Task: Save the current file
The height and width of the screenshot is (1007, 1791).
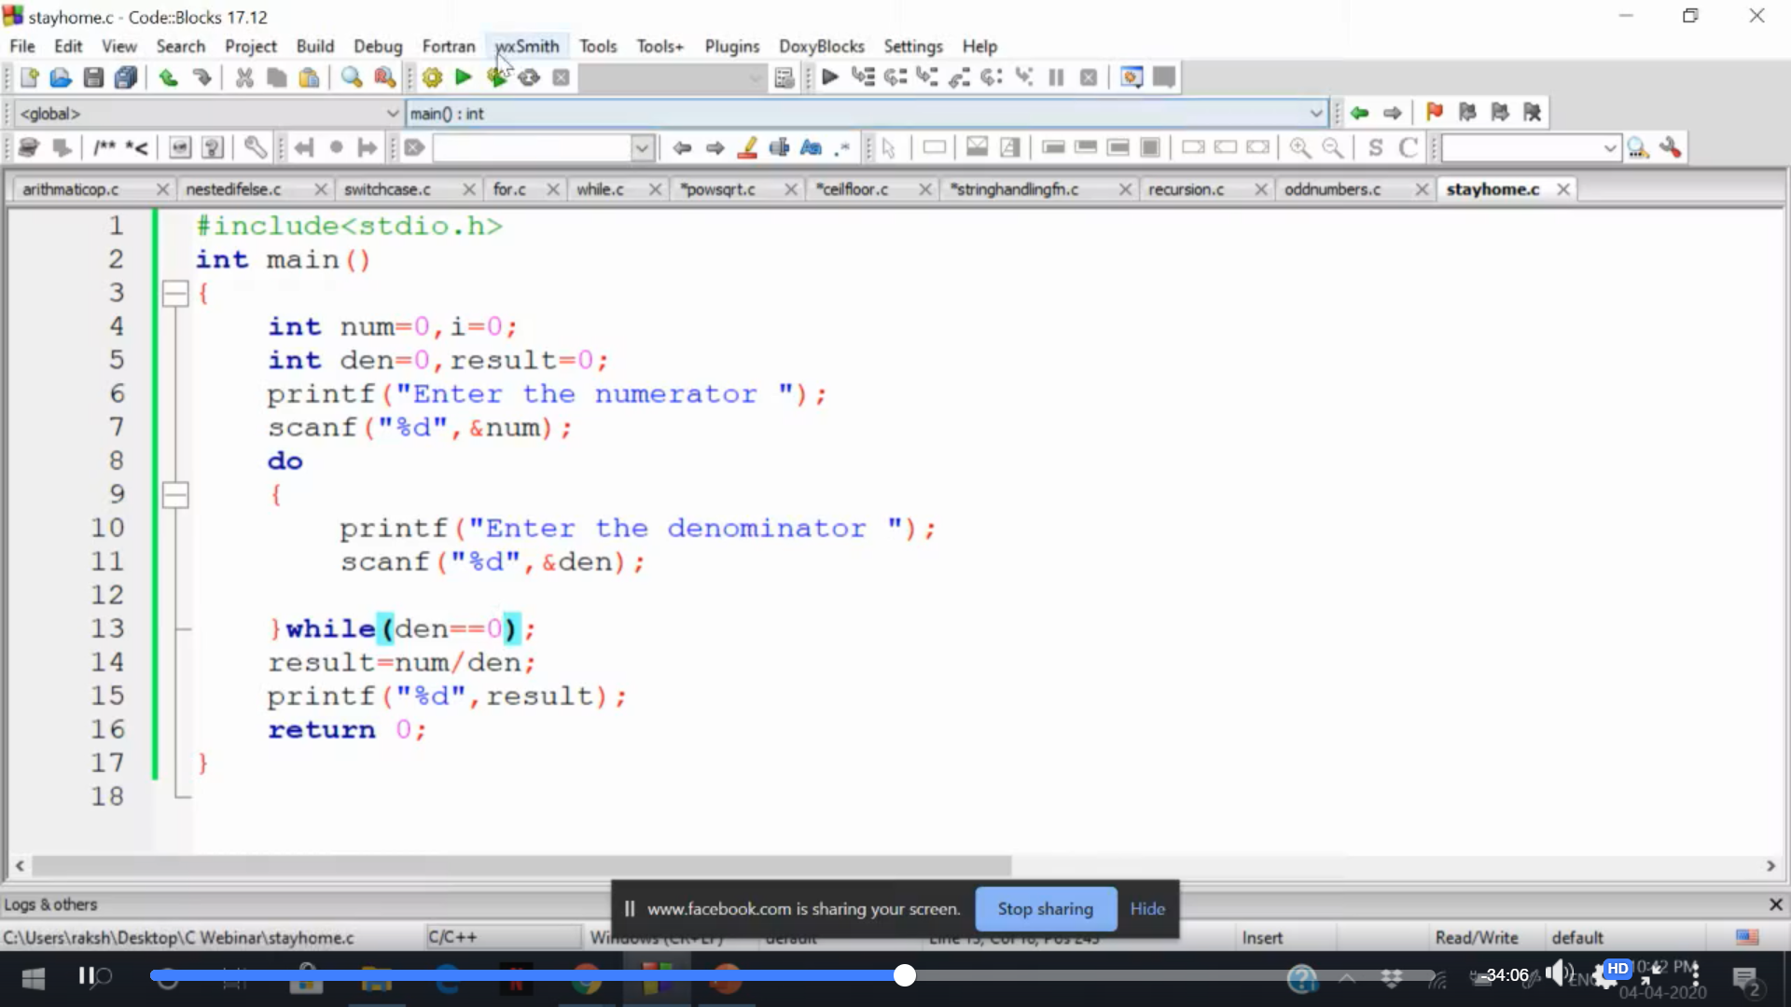Action: point(93,77)
